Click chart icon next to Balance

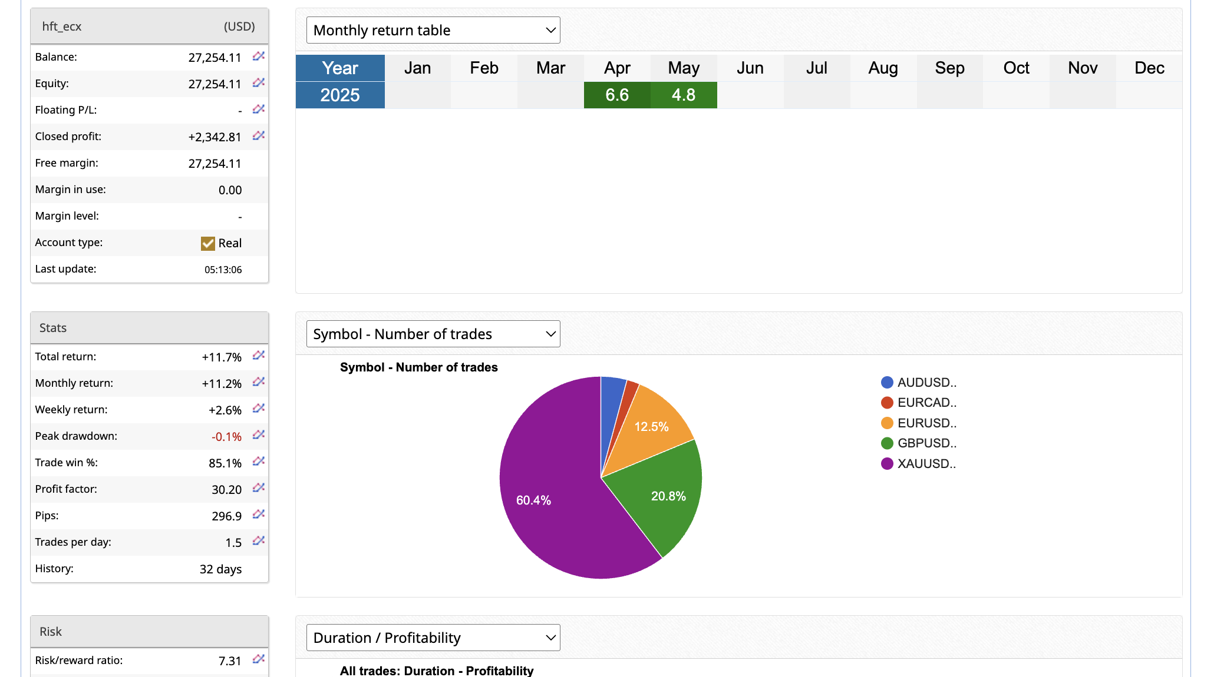pyautogui.click(x=258, y=57)
